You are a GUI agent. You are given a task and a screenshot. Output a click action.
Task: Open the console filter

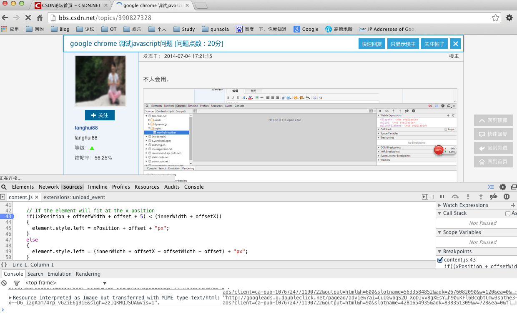tap(17, 283)
